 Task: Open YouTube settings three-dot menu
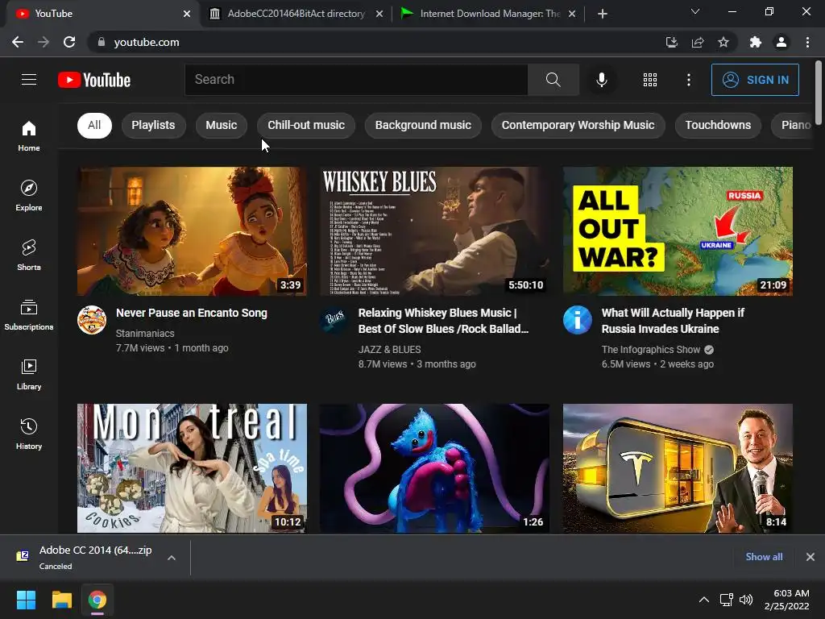click(x=689, y=80)
